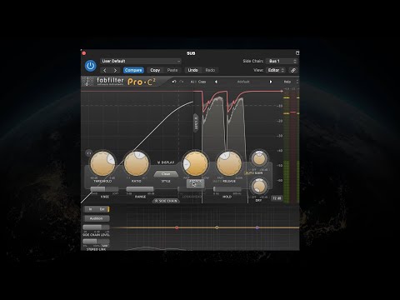Click the Copy button

coord(155,70)
